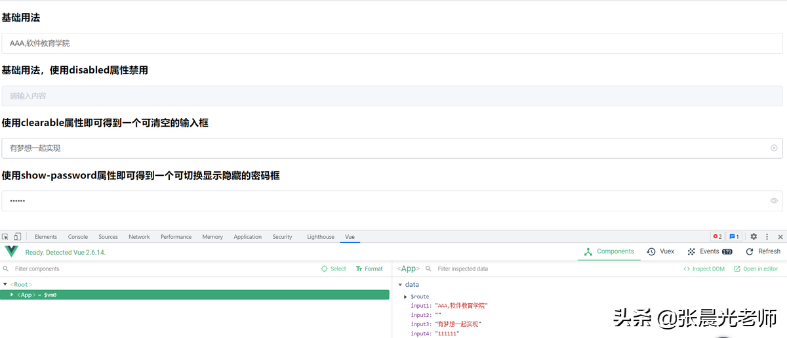Image resolution: width=787 pixels, height=338 pixels.
Task: Collapse the Root tree node arrow
Action: (5, 285)
